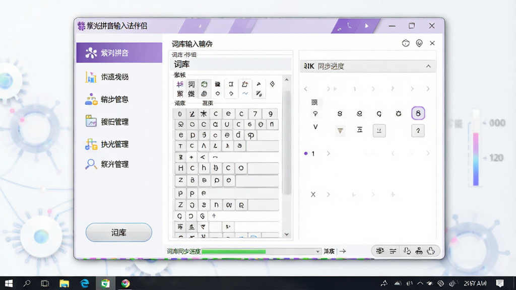This screenshot has width=516, height=290.
Task: Click the round face icon beside panel close
Action: point(406,43)
